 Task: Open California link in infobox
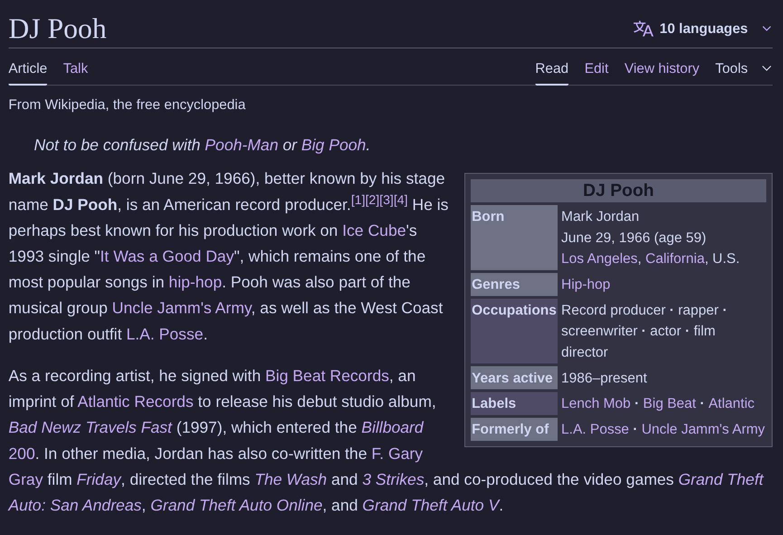coord(675,258)
